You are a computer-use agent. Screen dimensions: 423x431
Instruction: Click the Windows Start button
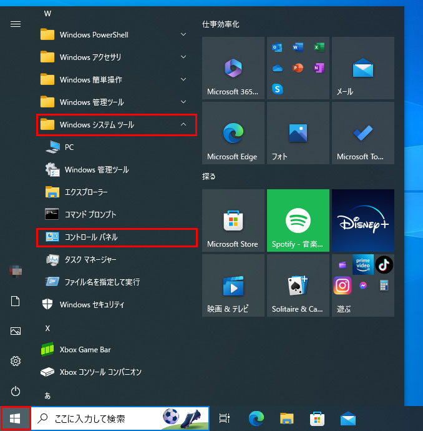tap(15, 419)
